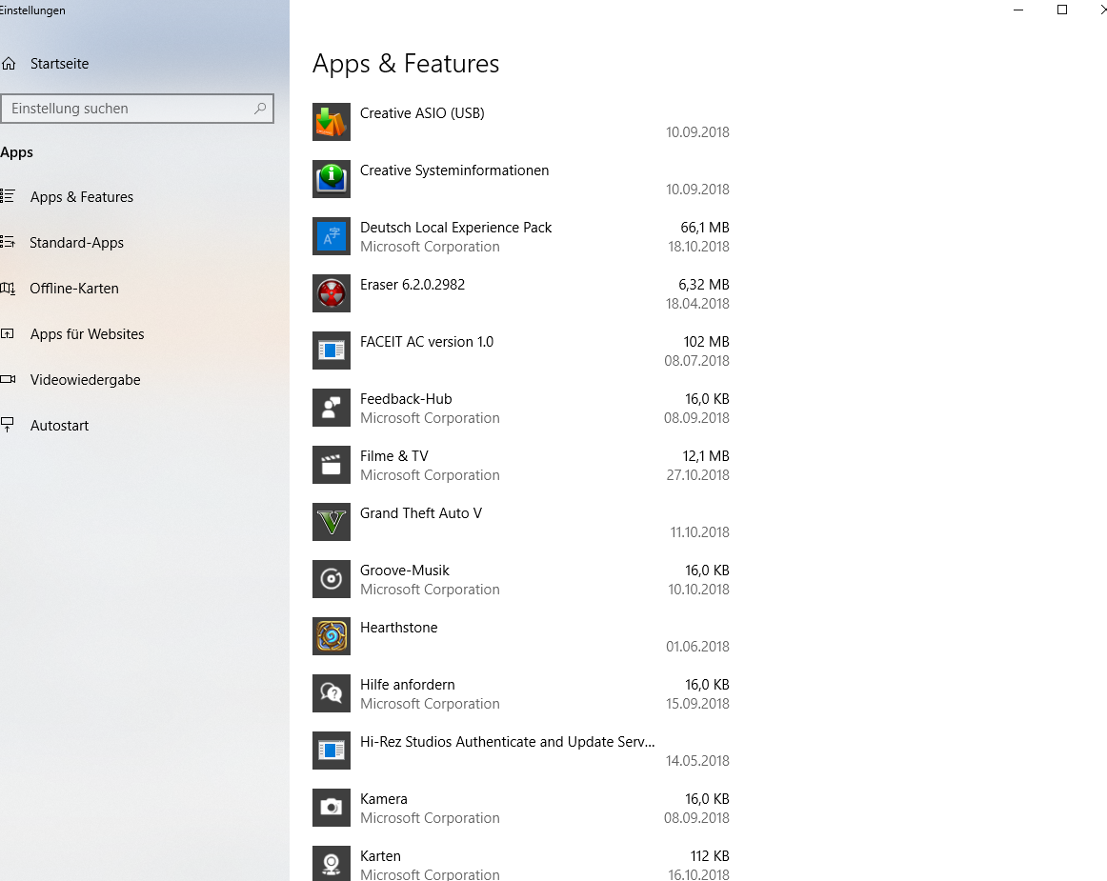Click the Feedback-Hub app icon

point(332,408)
